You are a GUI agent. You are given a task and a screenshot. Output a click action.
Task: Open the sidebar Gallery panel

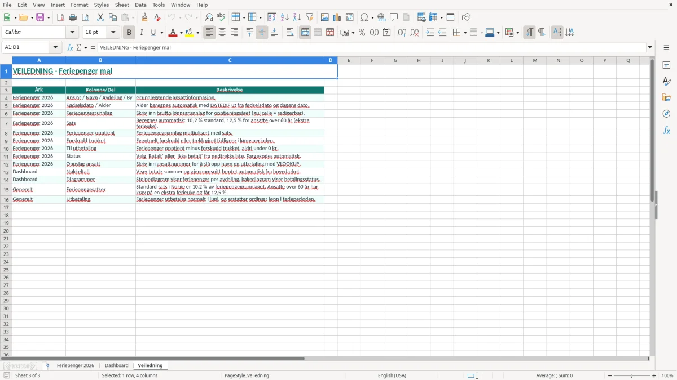coord(666,97)
